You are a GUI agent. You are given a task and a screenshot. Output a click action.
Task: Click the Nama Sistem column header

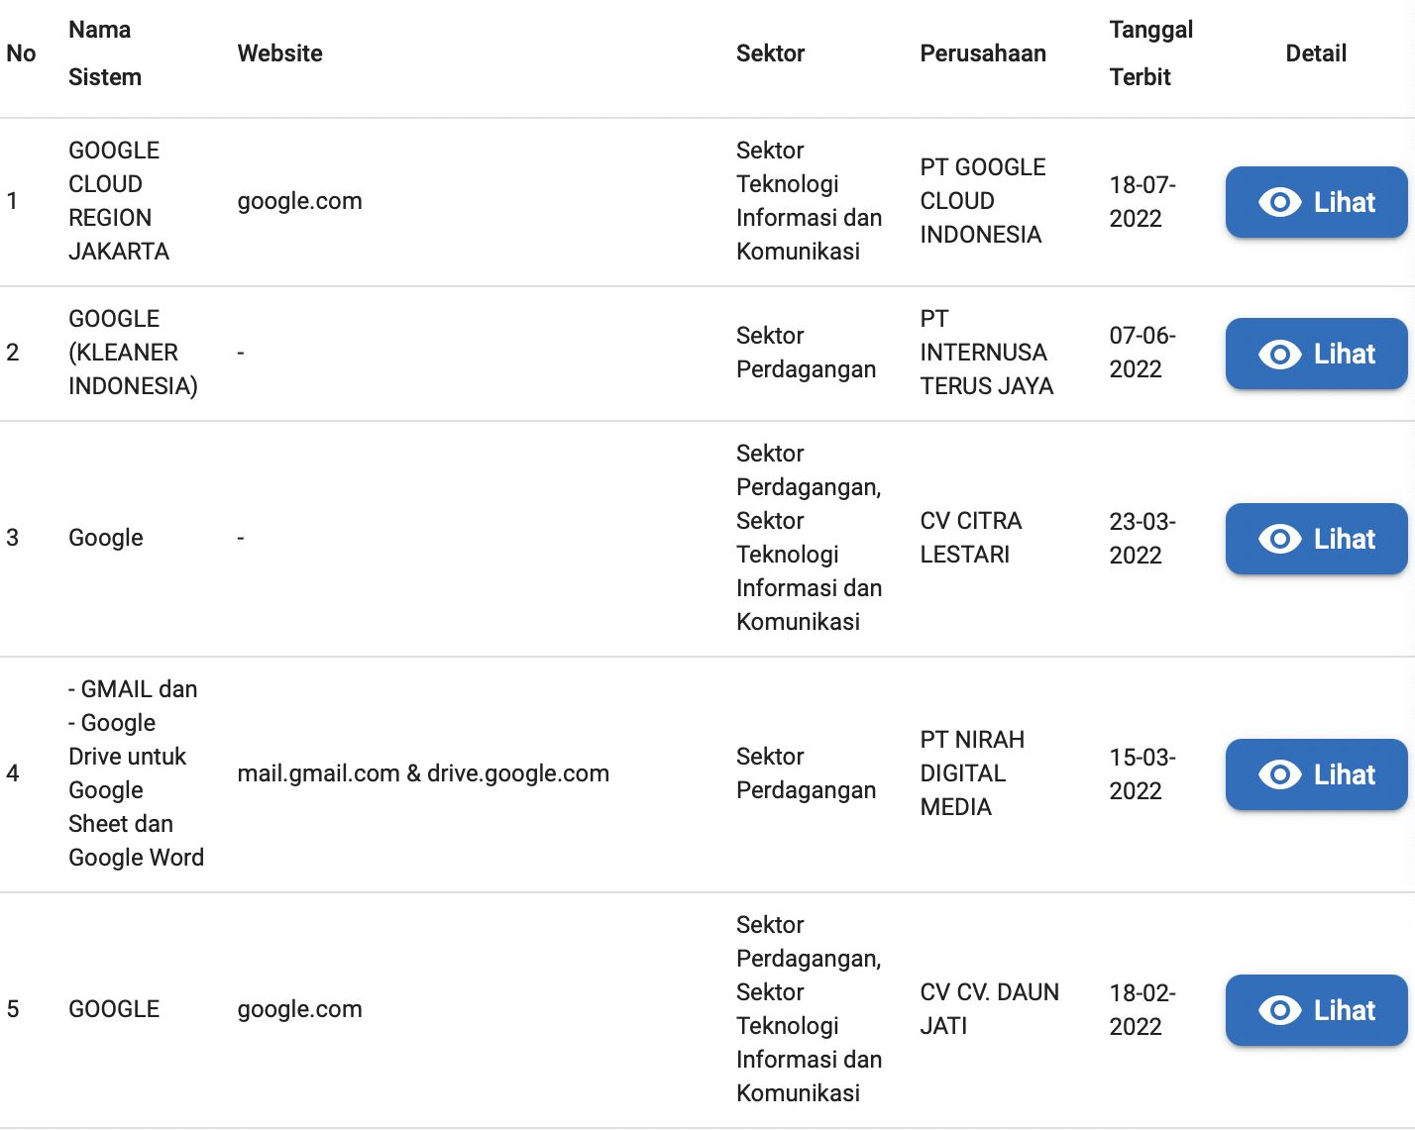105,53
